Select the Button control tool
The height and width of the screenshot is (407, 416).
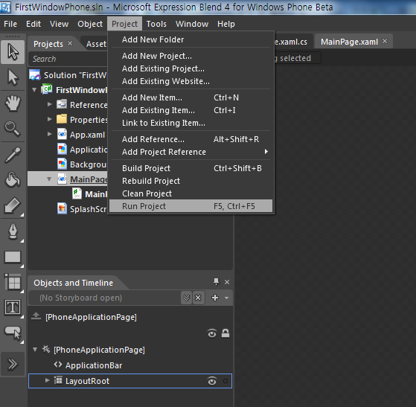point(13,333)
